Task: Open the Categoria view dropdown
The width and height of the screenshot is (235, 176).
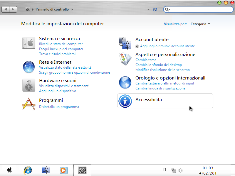Action: tap(200, 24)
